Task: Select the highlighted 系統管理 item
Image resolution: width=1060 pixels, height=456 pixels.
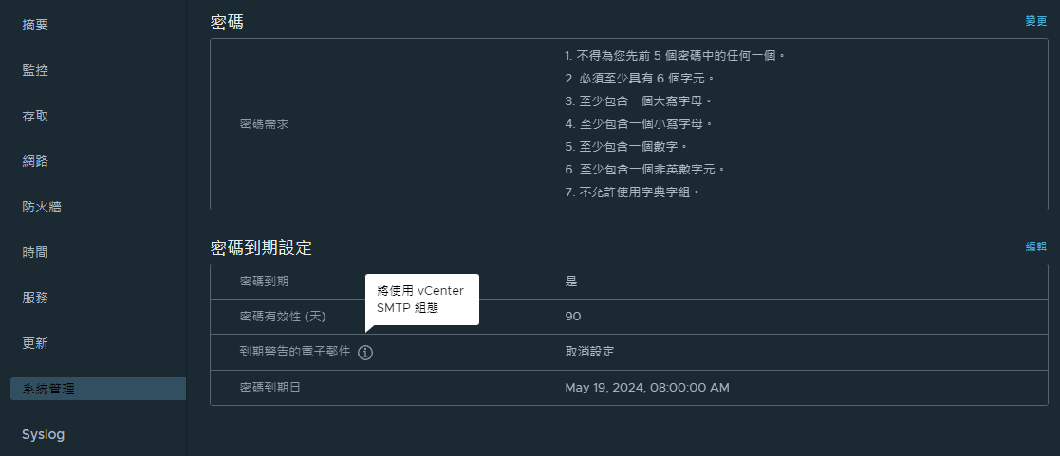Action: [x=98, y=389]
